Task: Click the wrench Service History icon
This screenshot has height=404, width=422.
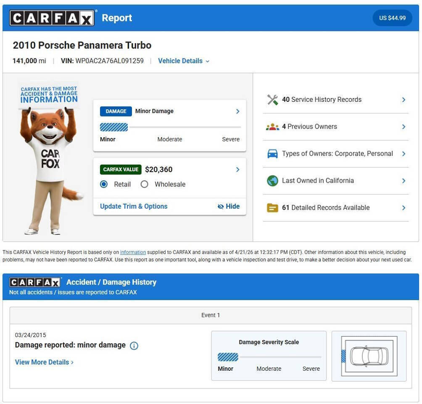Action: [272, 100]
